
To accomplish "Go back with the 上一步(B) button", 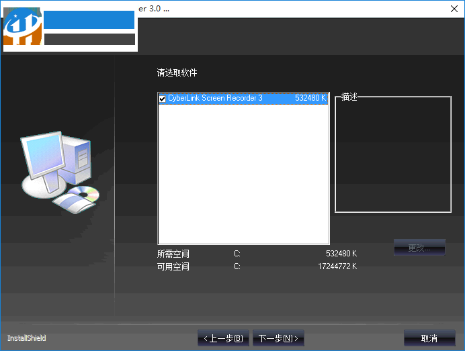I will pyautogui.click(x=223, y=338).
